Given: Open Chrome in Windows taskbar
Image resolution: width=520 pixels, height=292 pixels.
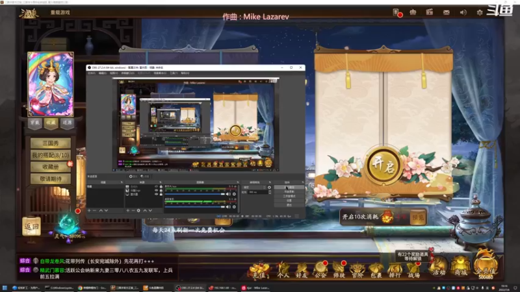Looking at the screenshot, I should (92, 288).
